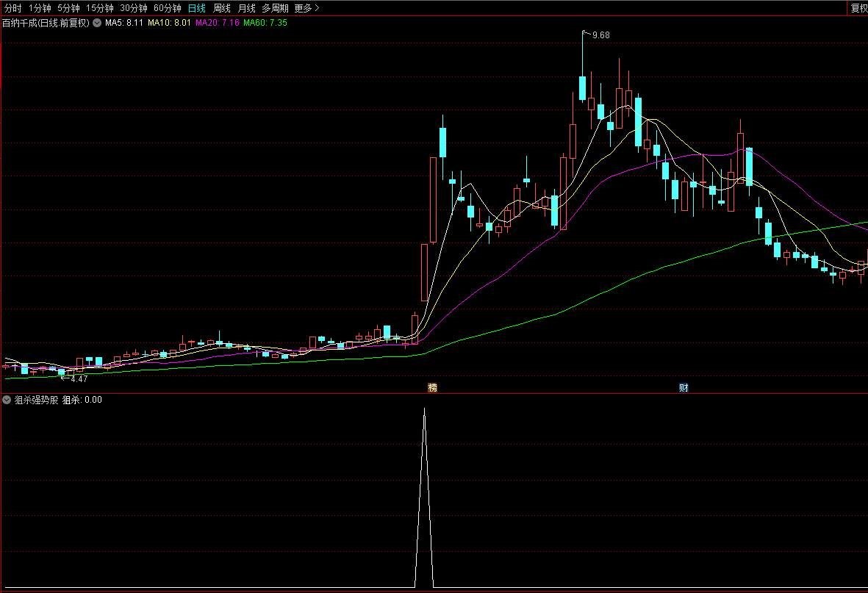Screen dimensions: 868x593
Task: Click the 榜 marker icon below chart
Action: click(432, 387)
